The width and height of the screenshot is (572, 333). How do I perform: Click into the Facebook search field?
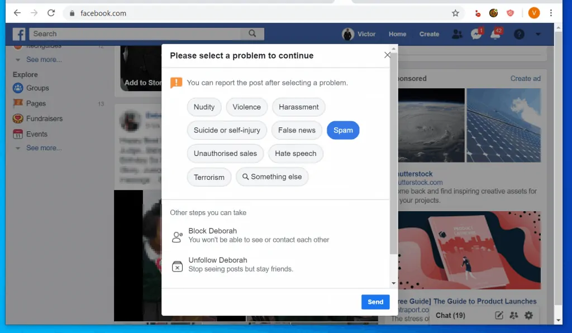[140, 34]
